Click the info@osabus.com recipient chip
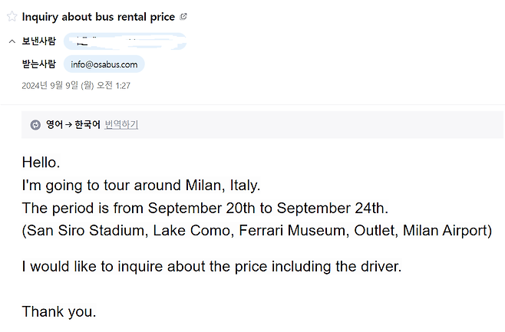 pos(104,64)
